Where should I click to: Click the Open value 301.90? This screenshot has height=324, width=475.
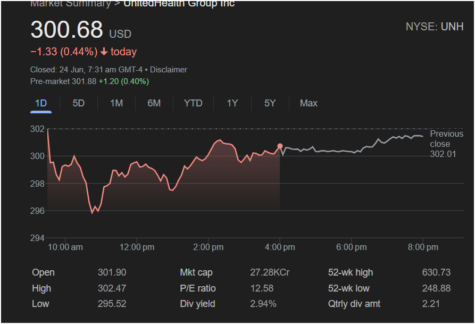[112, 272]
